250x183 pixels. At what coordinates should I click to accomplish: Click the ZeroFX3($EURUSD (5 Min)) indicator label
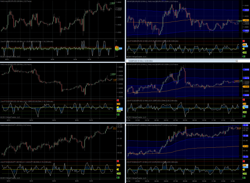152,41
